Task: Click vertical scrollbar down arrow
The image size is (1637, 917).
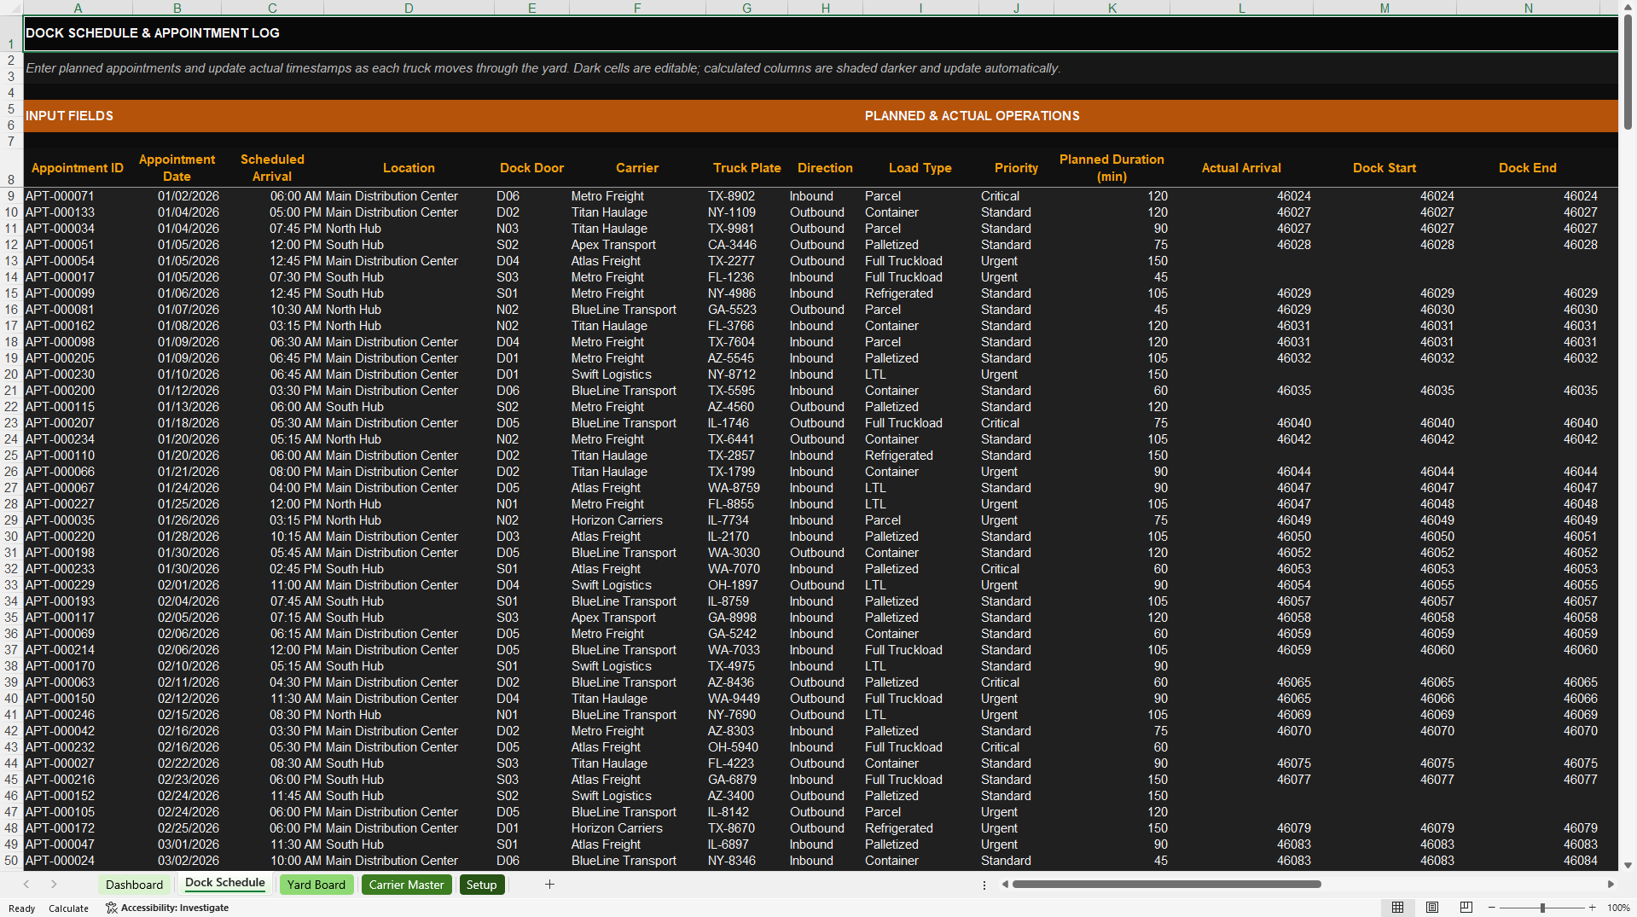Action: [1628, 865]
